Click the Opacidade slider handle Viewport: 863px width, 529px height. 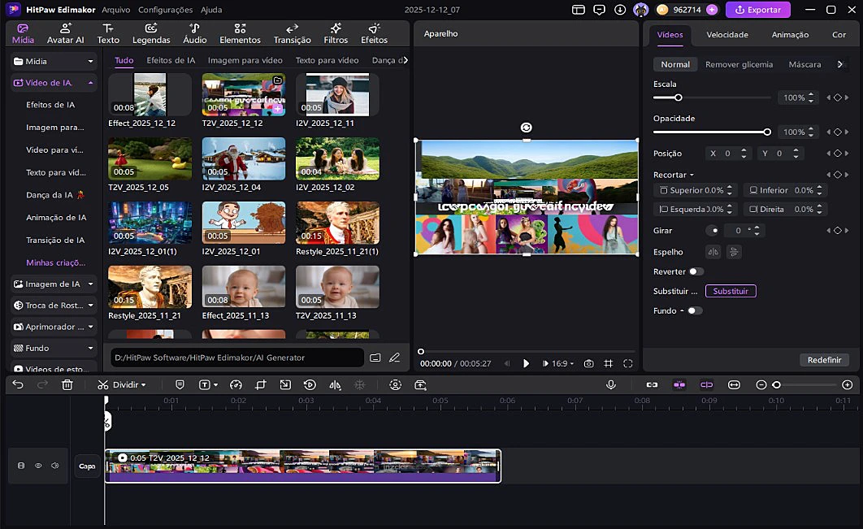click(x=766, y=132)
